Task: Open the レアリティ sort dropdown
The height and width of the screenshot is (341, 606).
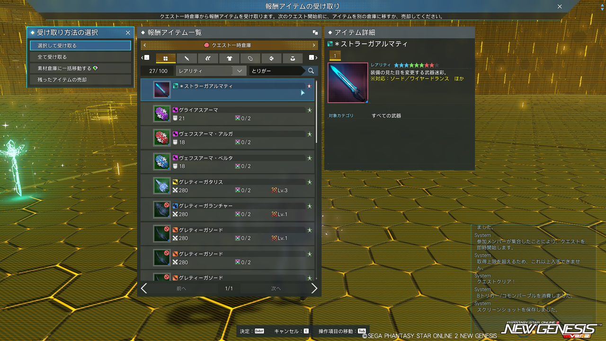Action: (211, 71)
